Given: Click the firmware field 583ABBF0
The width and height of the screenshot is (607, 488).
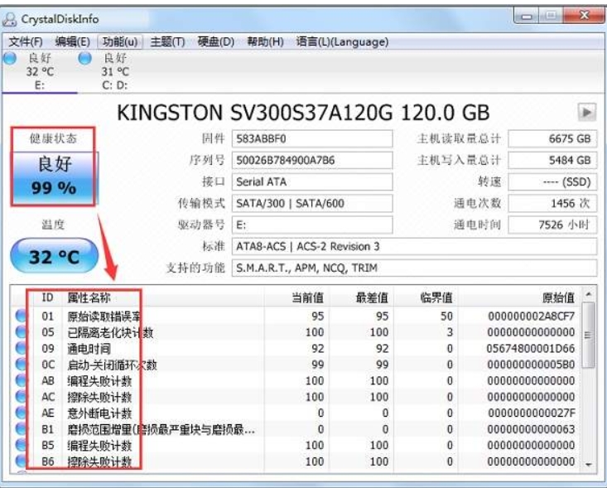Looking at the screenshot, I should (312, 138).
